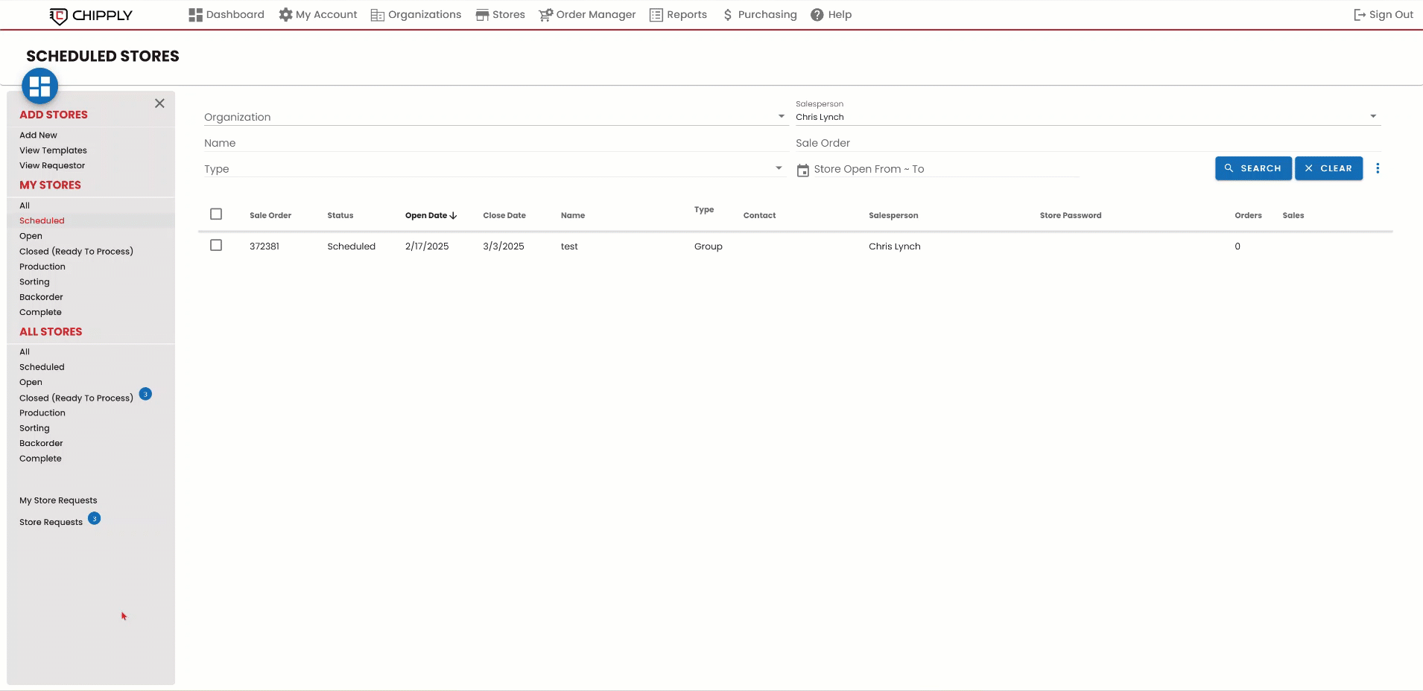Click the calendar icon for Store Open
This screenshot has width=1423, height=691.
point(802,170)
